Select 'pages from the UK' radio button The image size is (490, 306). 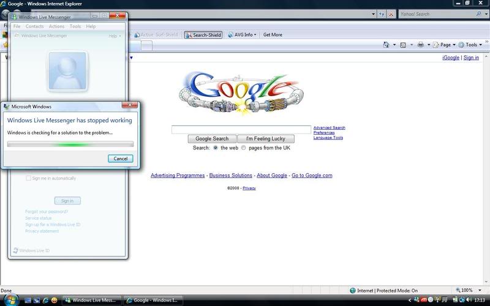[x=244, y=147]
